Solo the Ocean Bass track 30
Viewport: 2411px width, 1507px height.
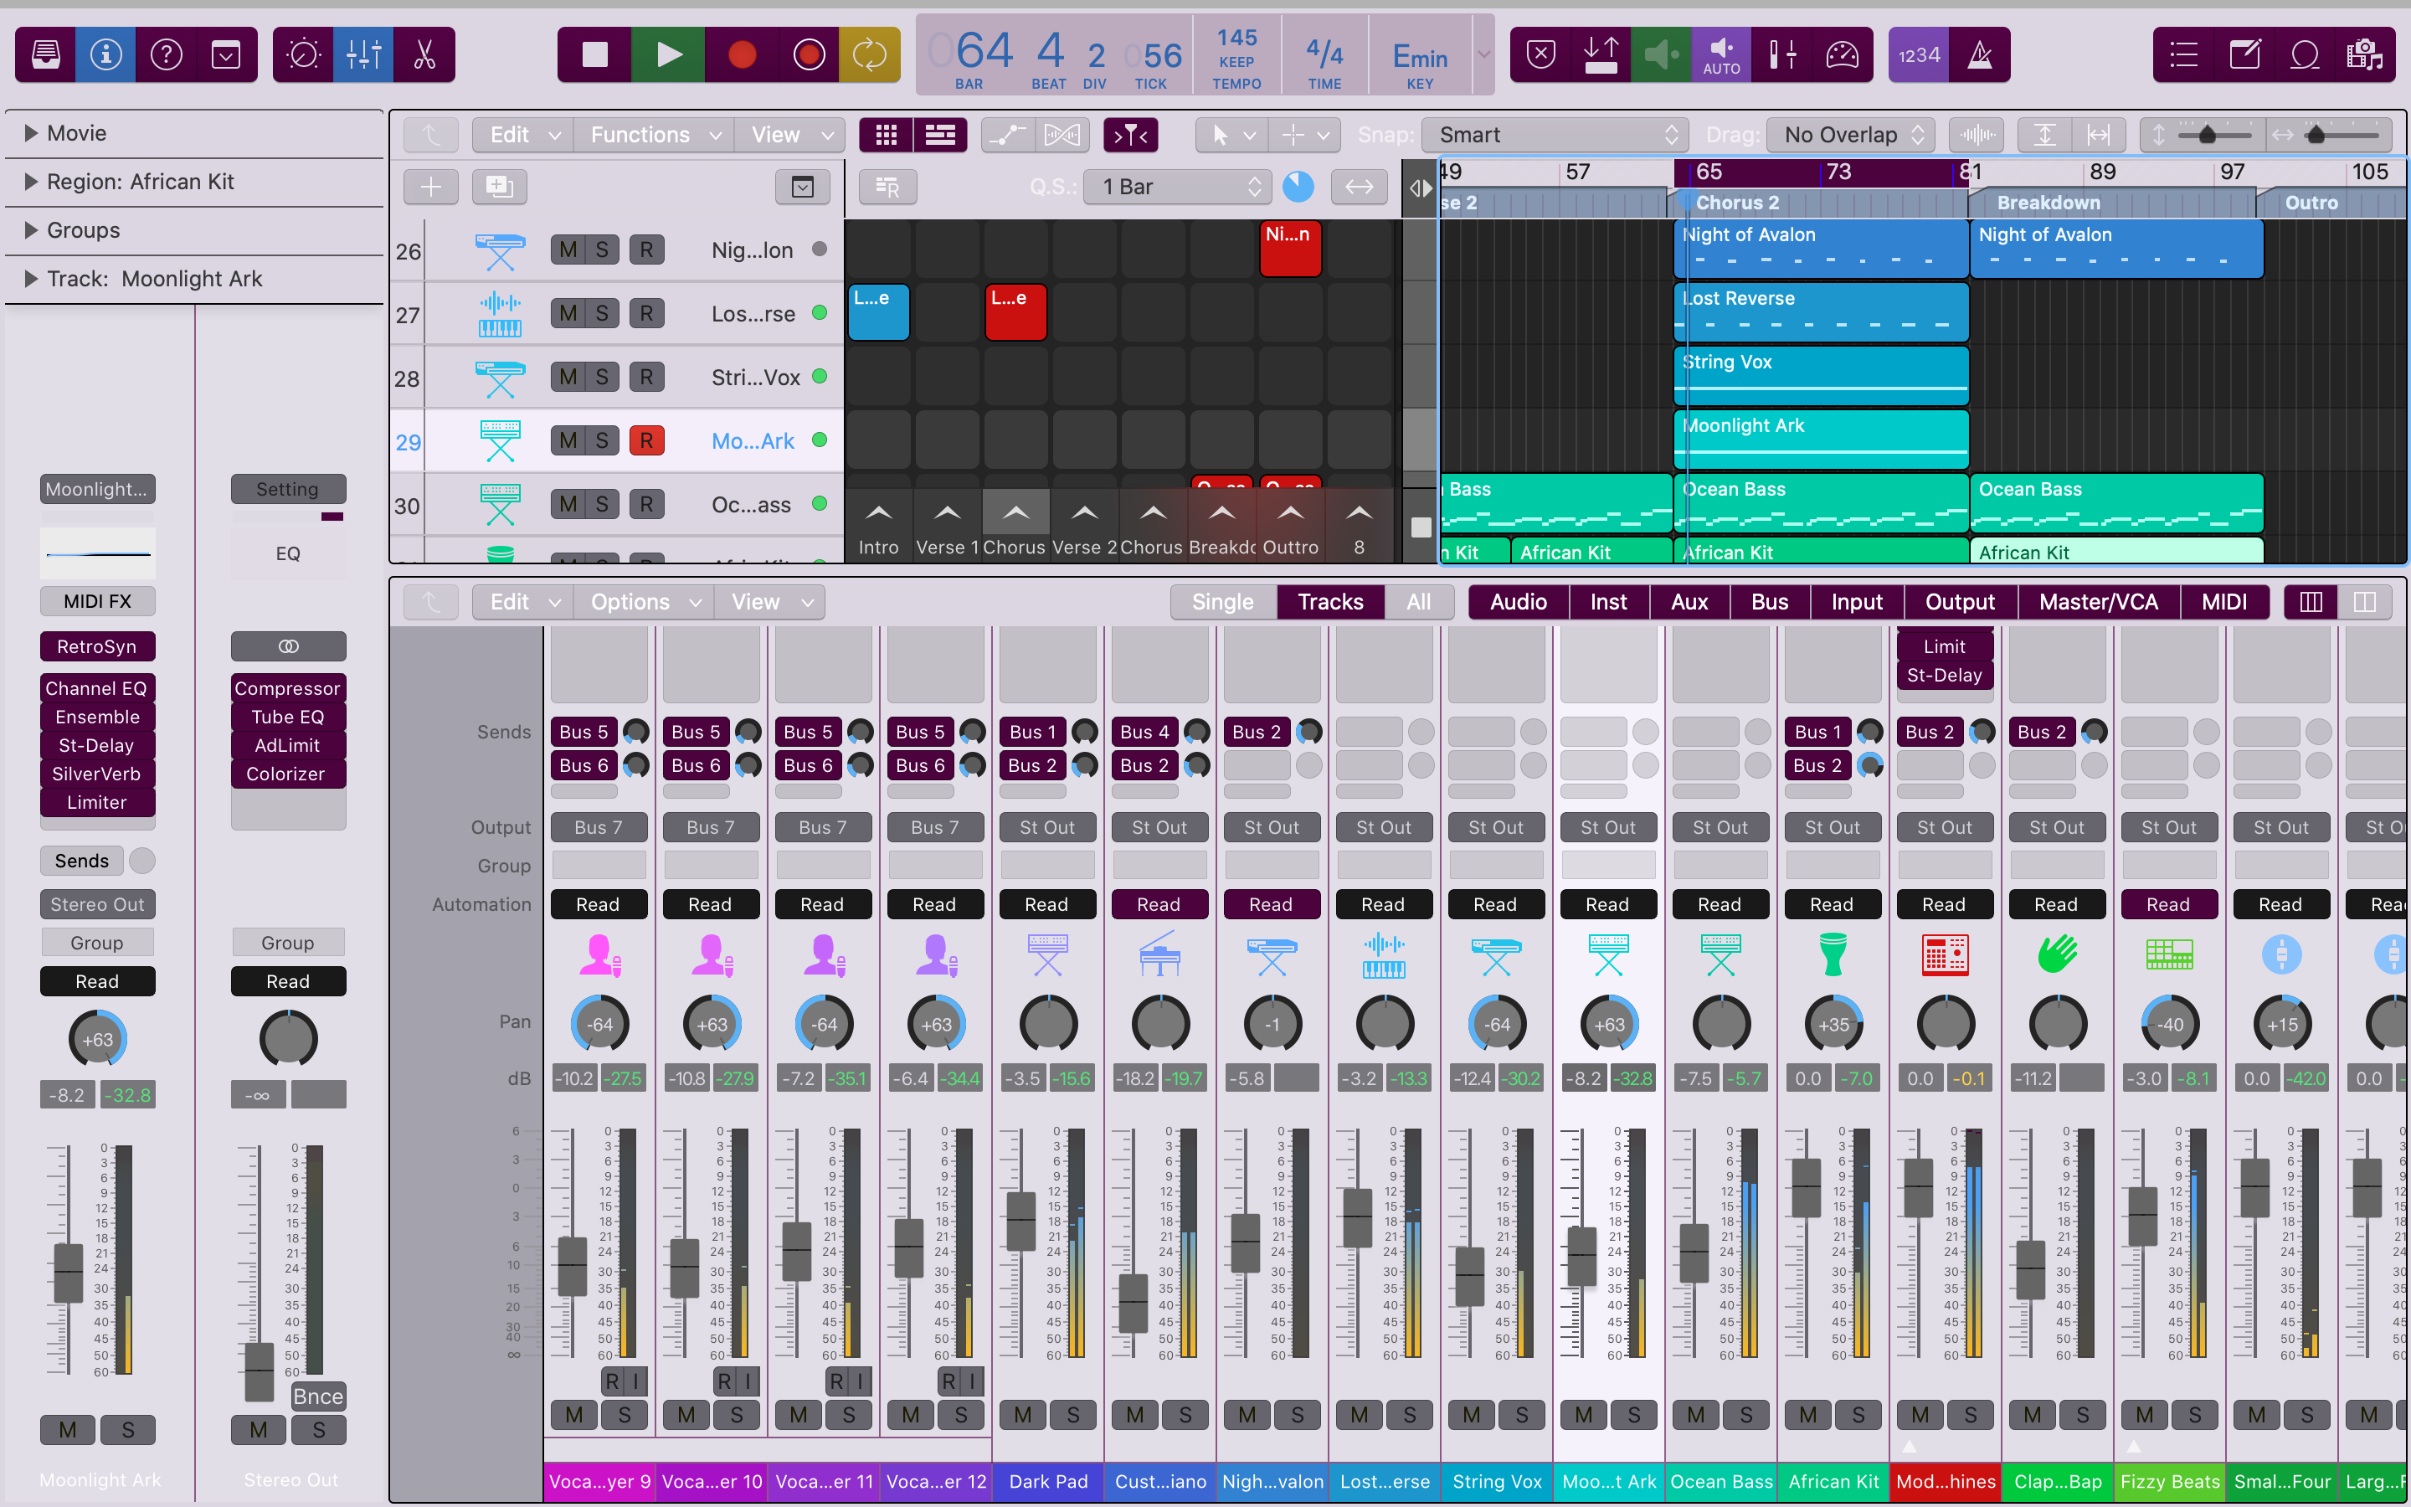[x=602, y=504]
